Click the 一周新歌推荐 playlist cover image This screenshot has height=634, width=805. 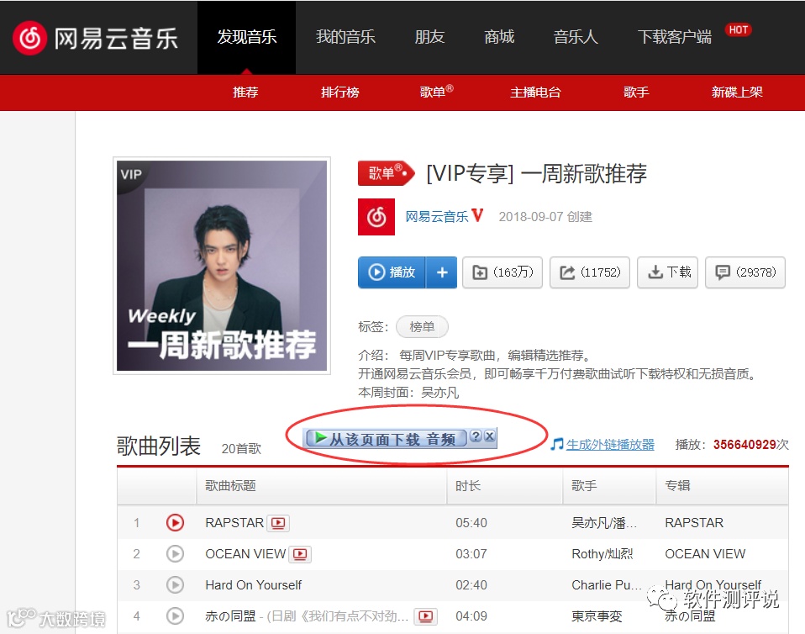point(222,266)
